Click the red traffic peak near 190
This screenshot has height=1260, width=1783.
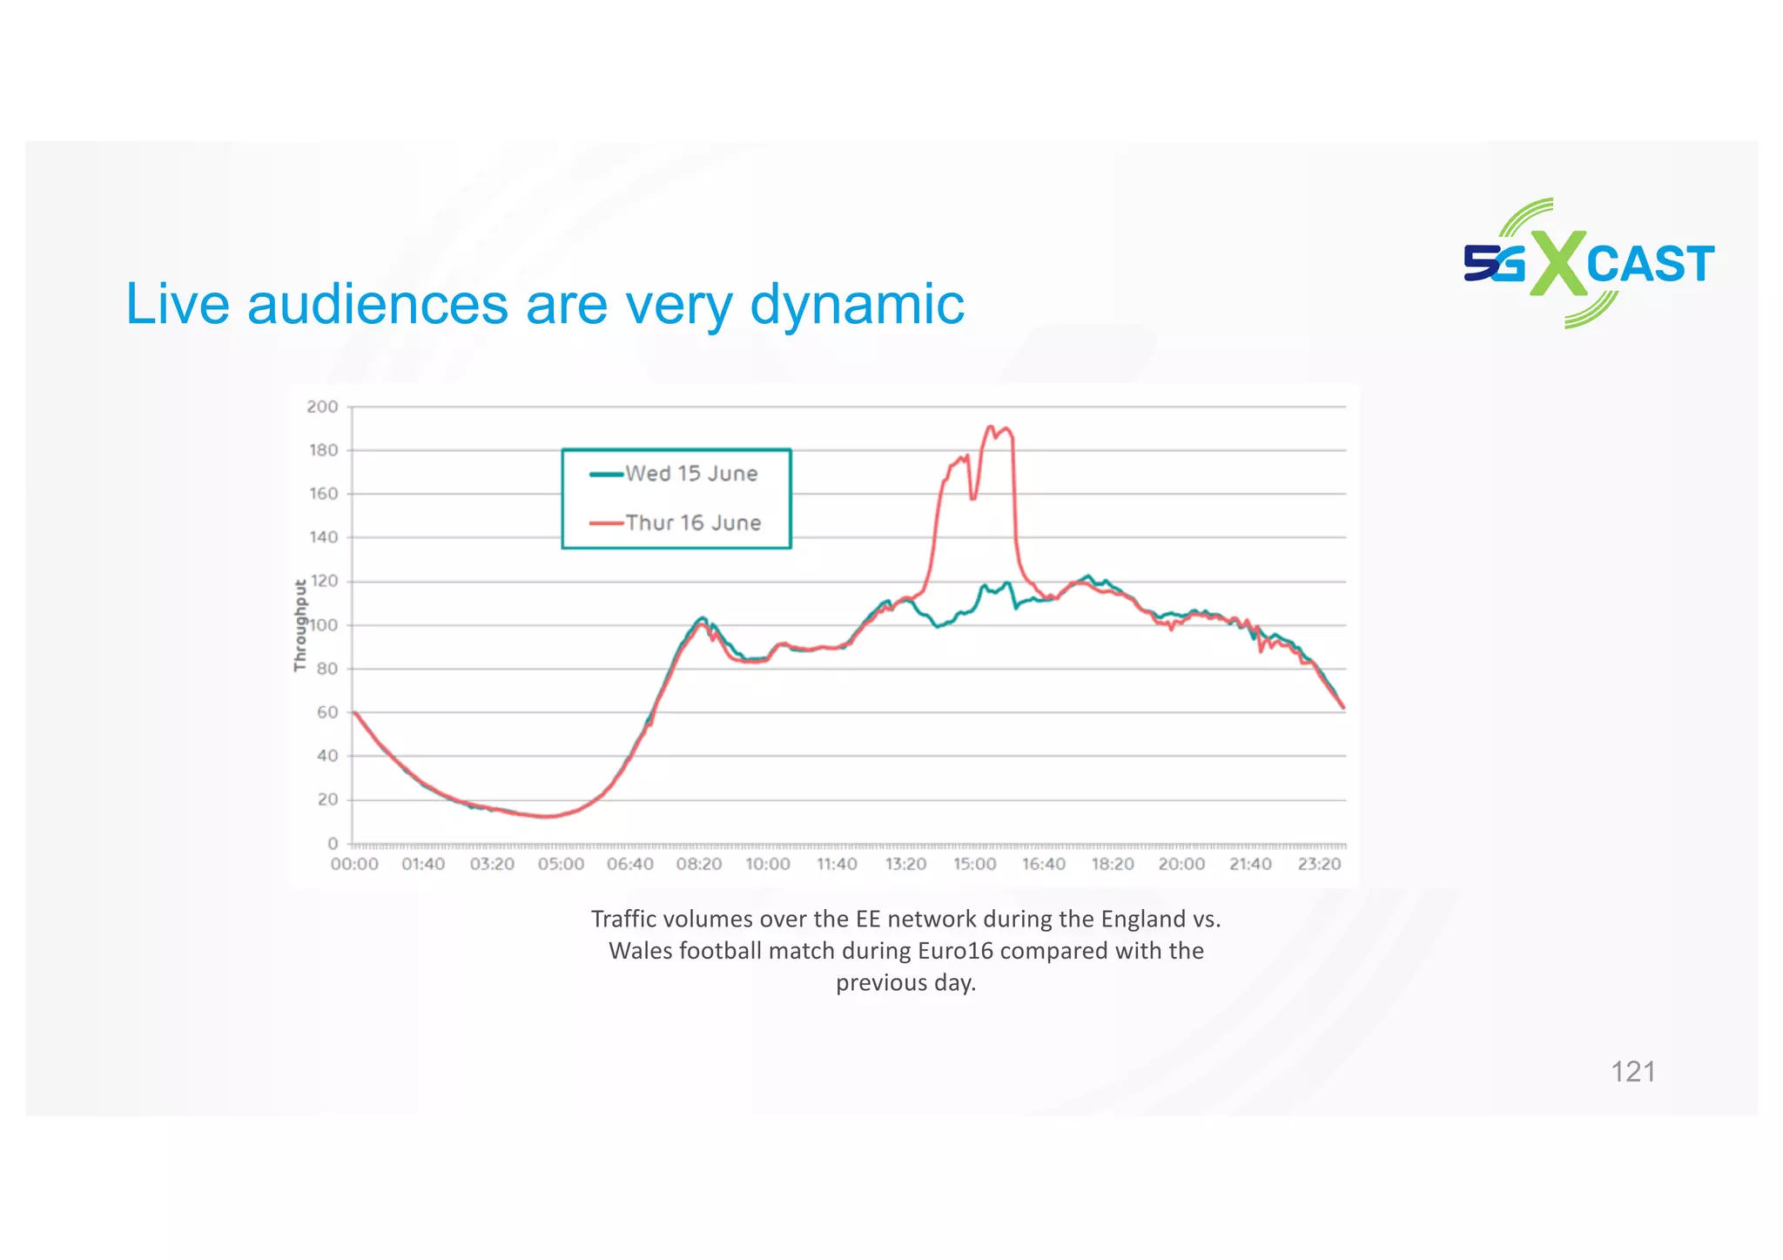[x=991, y=428]
